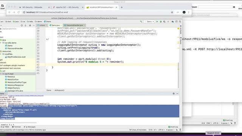The width and height of the screenshot is (242, 136).
Task: Click the 'java' breadcrumb in the navigation bar
Action: [16, 22]
